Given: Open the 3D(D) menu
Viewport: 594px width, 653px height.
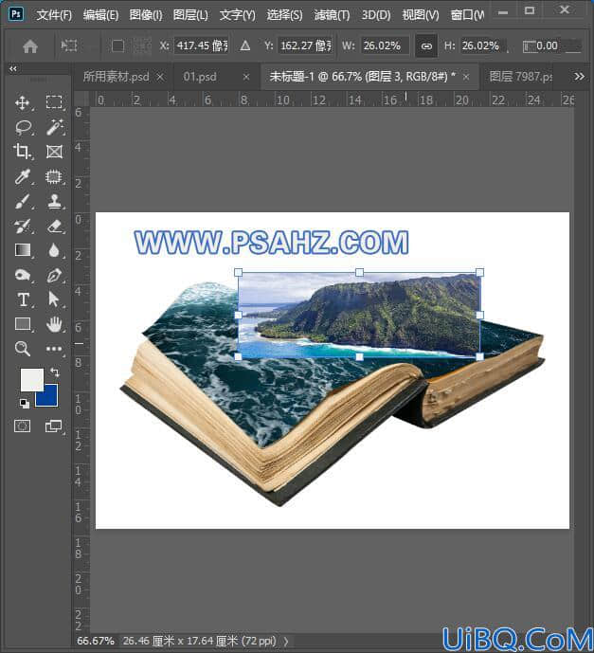Looking at the screenshot, I should click(376, 15).
